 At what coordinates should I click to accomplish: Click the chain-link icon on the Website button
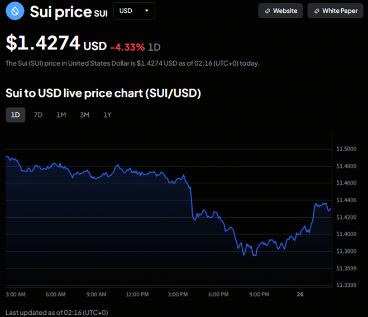pos(267,11)
